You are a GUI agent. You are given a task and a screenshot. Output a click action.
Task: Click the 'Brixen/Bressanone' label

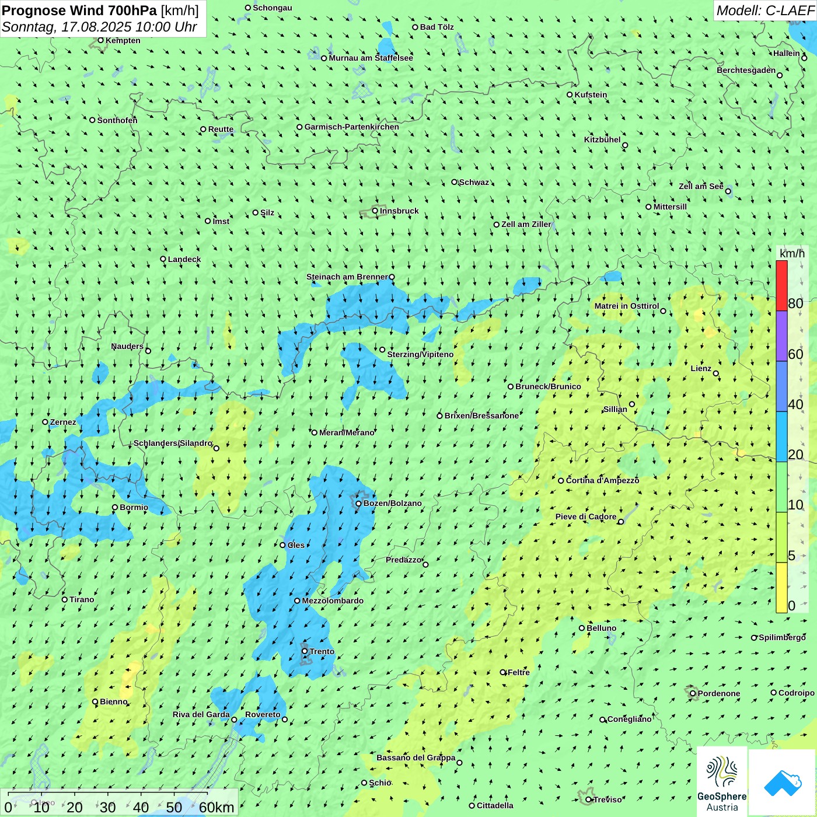481,416
